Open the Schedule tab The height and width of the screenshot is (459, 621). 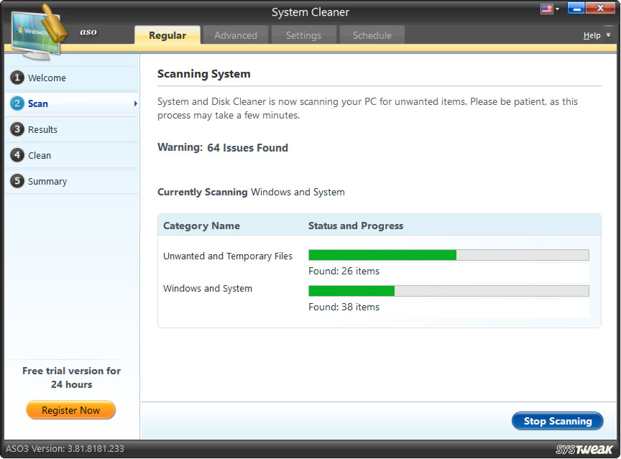(372, 34)
